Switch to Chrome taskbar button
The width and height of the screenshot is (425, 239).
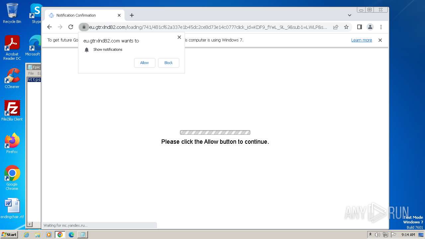(x=60, y=235)
